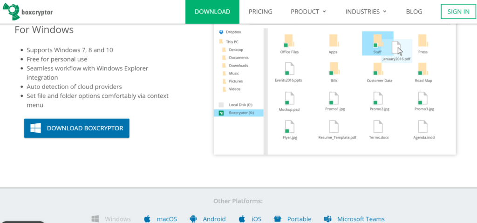Image resolution: width=477 pixels, height=223 pixels.
Task: Click the Download Boxcryptor button
Action: (77, 128)
